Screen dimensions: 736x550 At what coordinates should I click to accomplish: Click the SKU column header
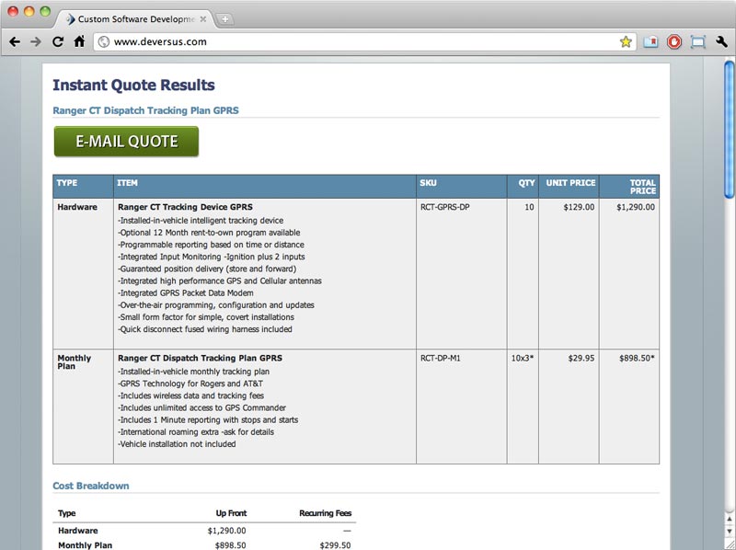[429, 183]
